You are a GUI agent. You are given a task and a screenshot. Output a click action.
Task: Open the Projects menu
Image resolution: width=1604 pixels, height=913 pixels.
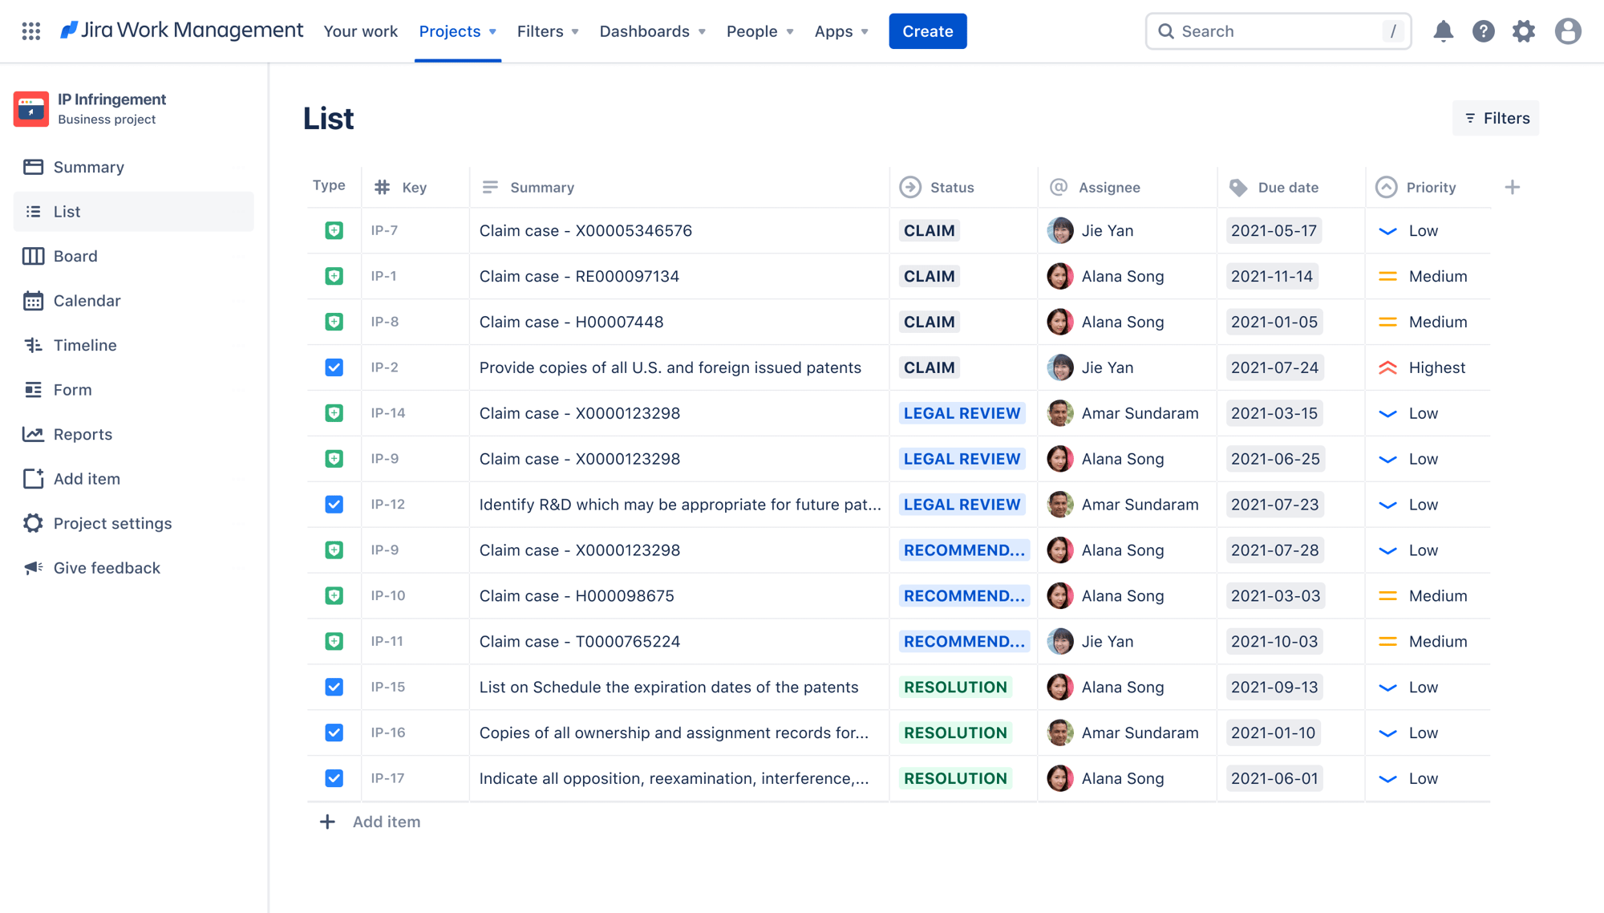pos(457,30)
